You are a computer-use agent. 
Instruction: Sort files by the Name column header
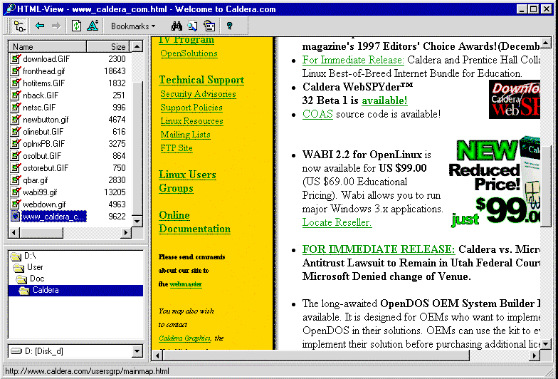48,47
